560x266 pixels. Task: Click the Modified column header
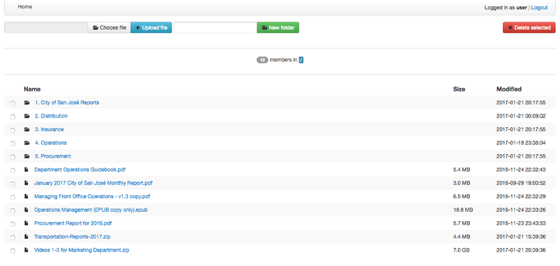(x=509, y=89)
